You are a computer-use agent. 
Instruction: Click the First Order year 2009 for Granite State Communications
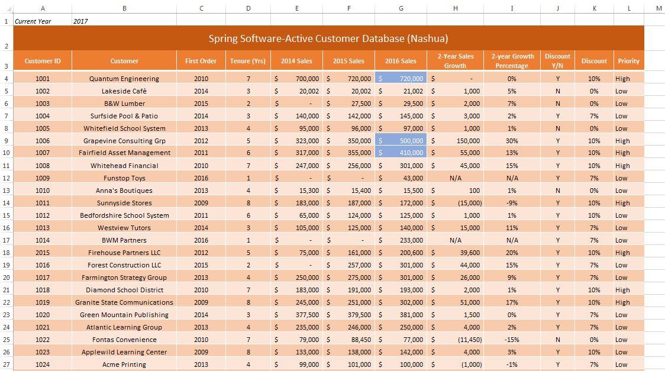pyautogui.click(x=201, y=302)
